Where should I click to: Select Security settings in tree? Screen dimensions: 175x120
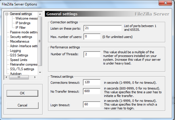coord(21,37)
